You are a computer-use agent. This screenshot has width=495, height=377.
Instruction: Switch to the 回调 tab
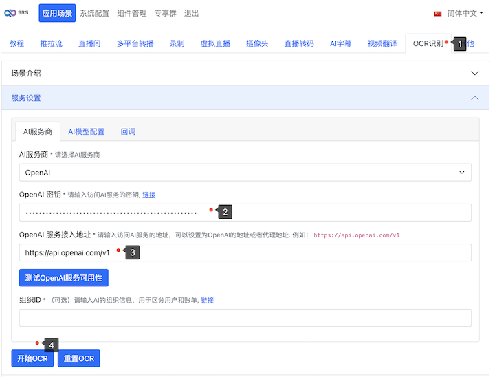coord(128,131)
